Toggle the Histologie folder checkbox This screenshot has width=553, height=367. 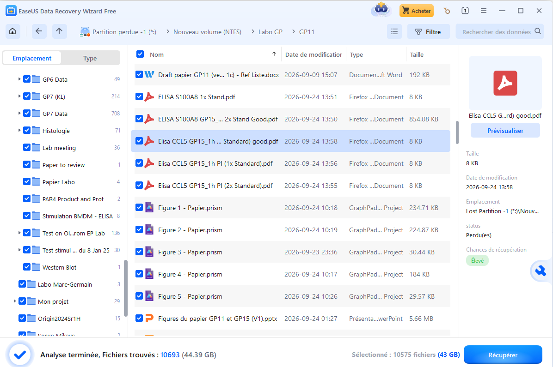27,130
